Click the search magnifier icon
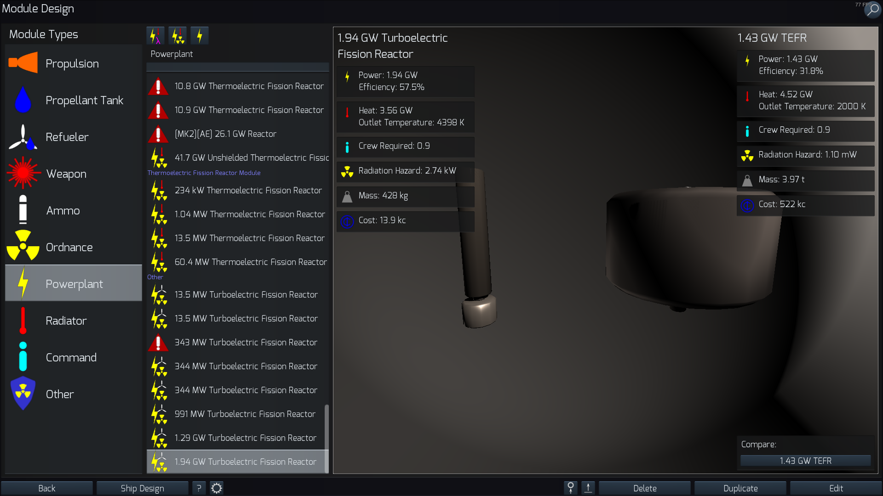The height and width of the screenshot is (496, 883). [872, 10]
